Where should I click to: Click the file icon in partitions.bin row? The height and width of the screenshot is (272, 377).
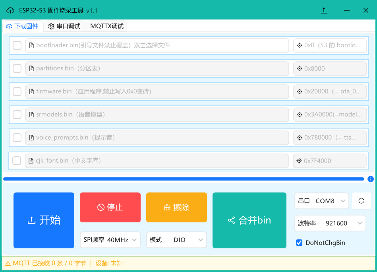pyautogui.click(x=31, y=68)
